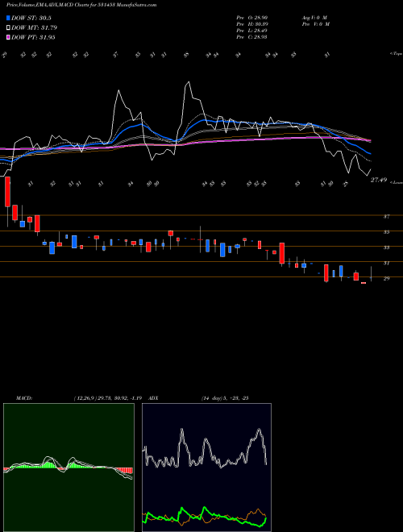Click the 'Pre L: 28.49' value
This screenshot has height=532, width=403.
tap(251, 31)
